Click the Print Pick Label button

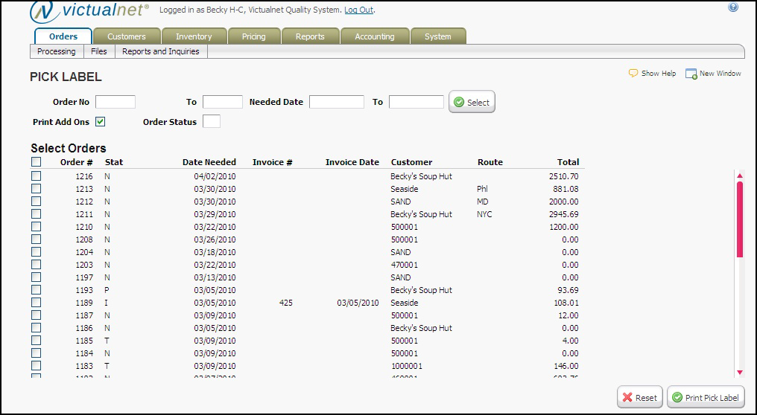click(x=706, y=397)
